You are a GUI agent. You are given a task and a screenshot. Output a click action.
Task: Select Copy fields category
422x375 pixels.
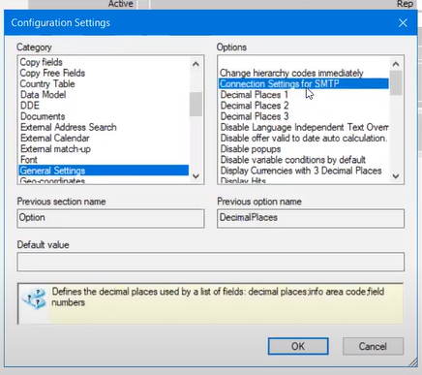(x=104, y=62)
